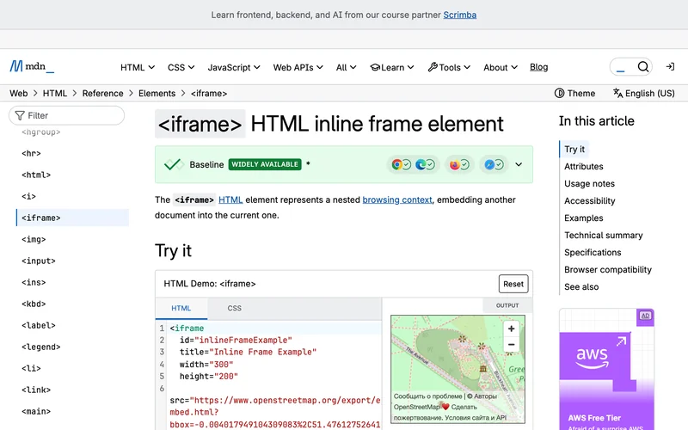Image resolution: width=688 pixels, height=430 pixels.
Task: Switch to the CSS tab in demo editor
Action: (x=234, y=308)
